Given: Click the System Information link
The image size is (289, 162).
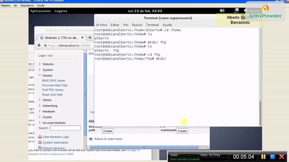Looking at the screenshot, I should (x=55, y=143).
